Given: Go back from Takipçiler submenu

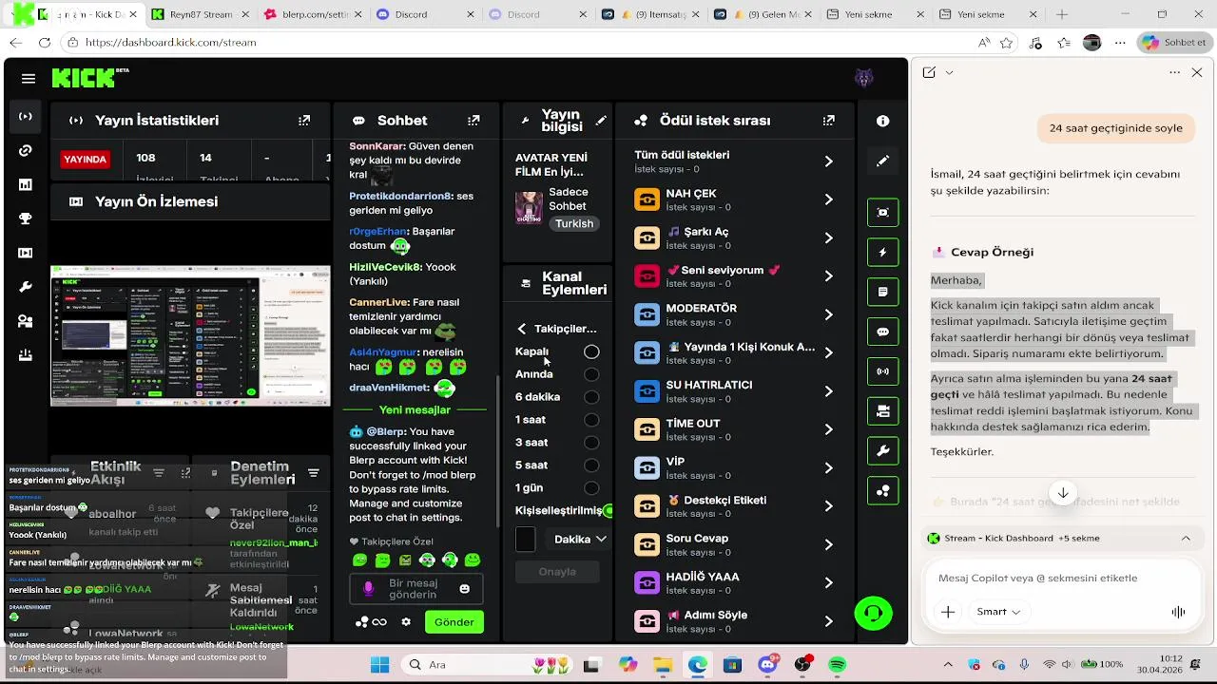Looking at the screenshot, I should [521, 329].
